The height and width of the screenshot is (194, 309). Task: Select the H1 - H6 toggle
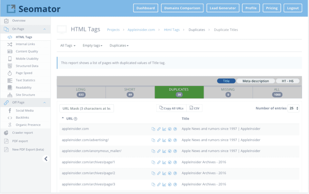287,81
